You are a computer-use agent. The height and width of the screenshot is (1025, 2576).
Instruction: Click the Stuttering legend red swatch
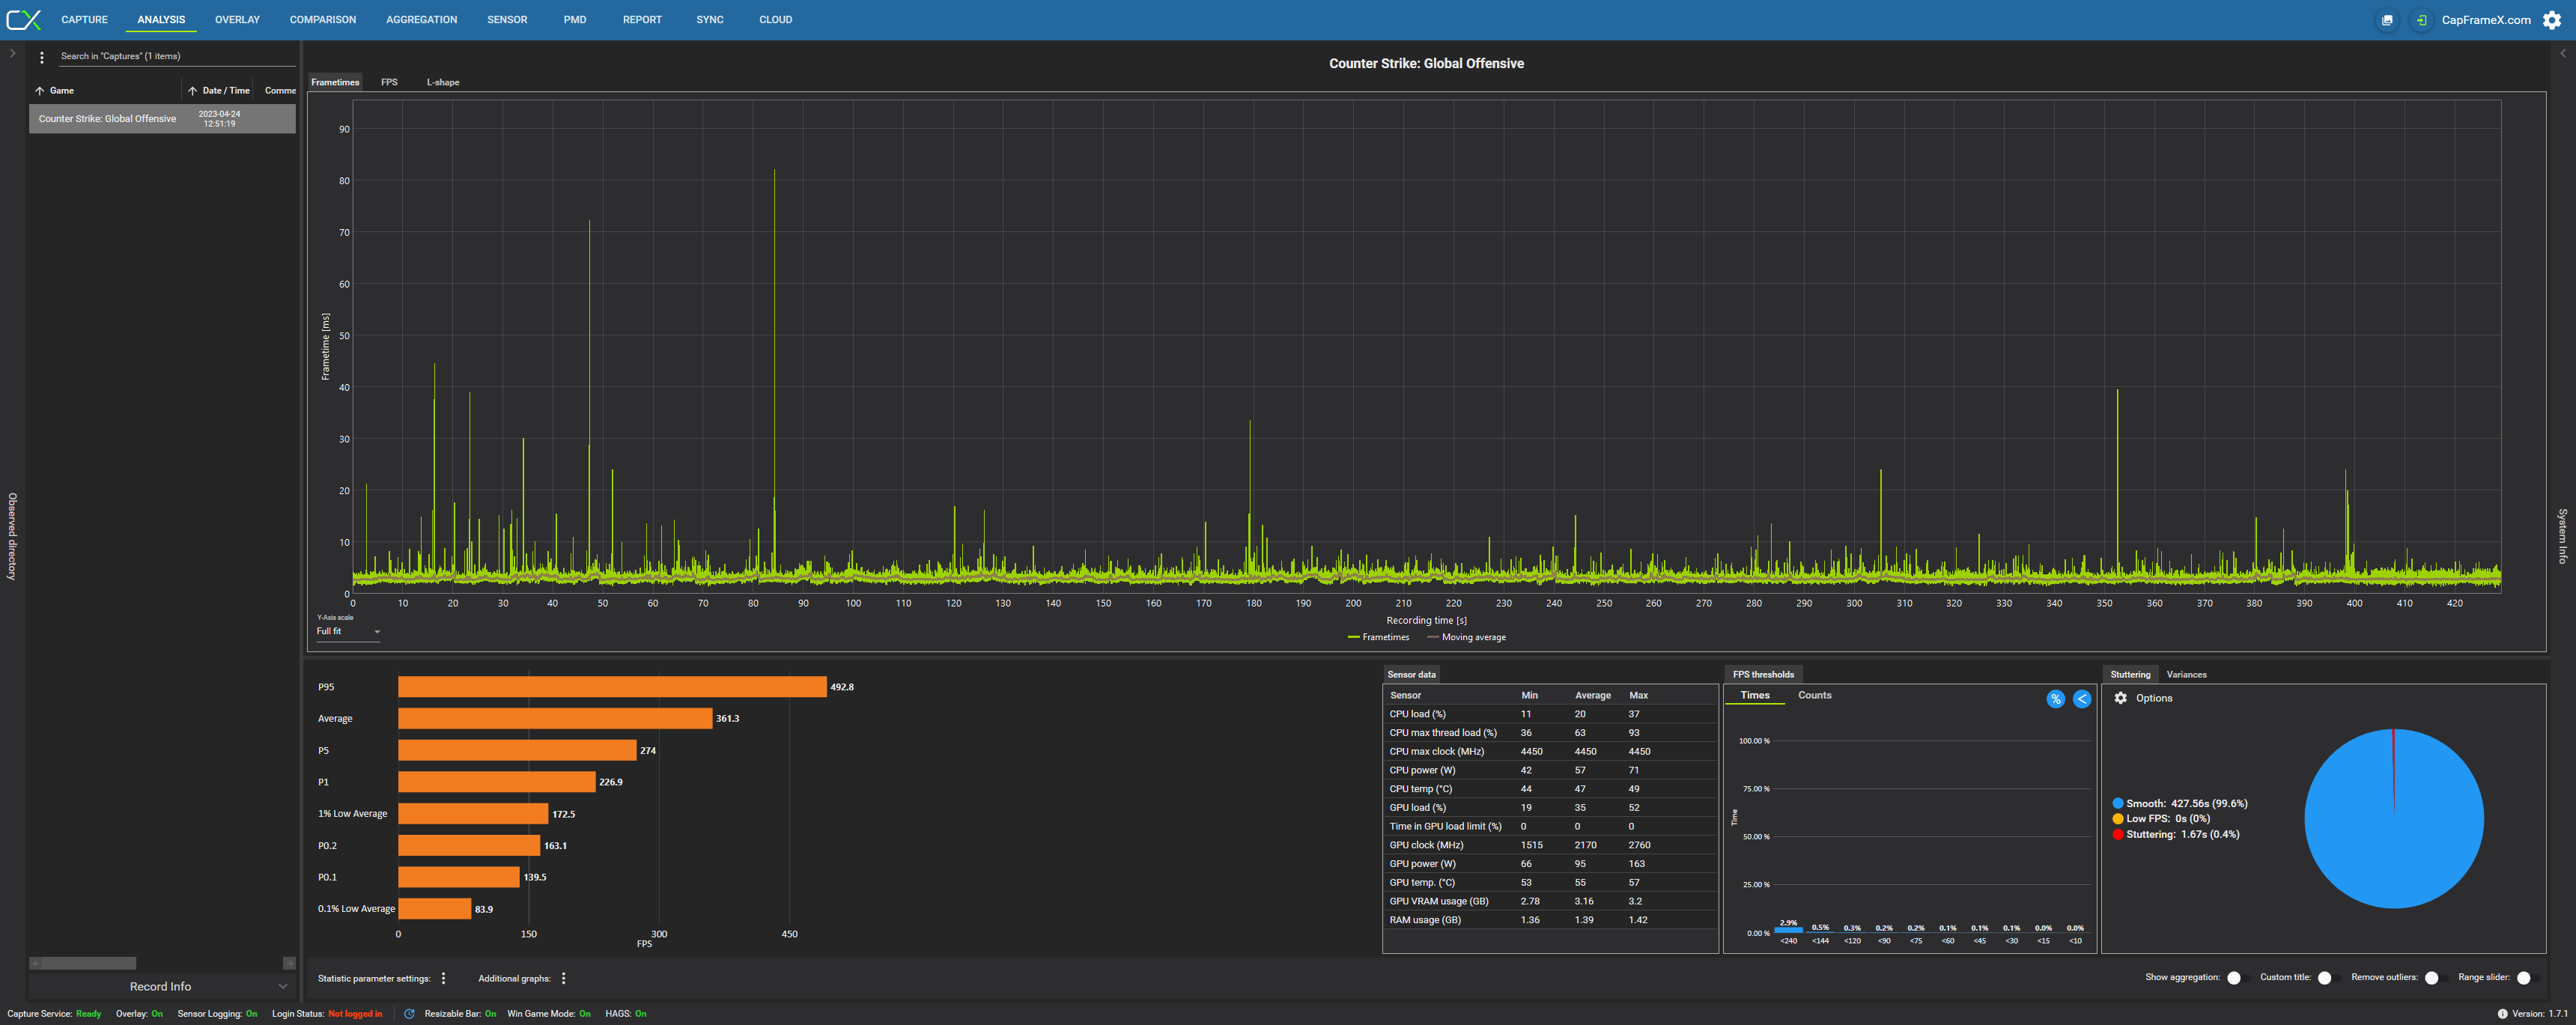[x=2118, y=835]
